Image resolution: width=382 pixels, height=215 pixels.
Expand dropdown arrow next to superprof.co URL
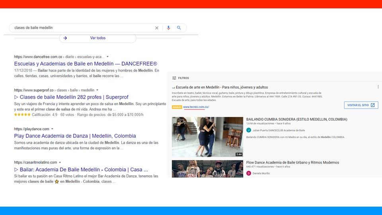point(97,90)
